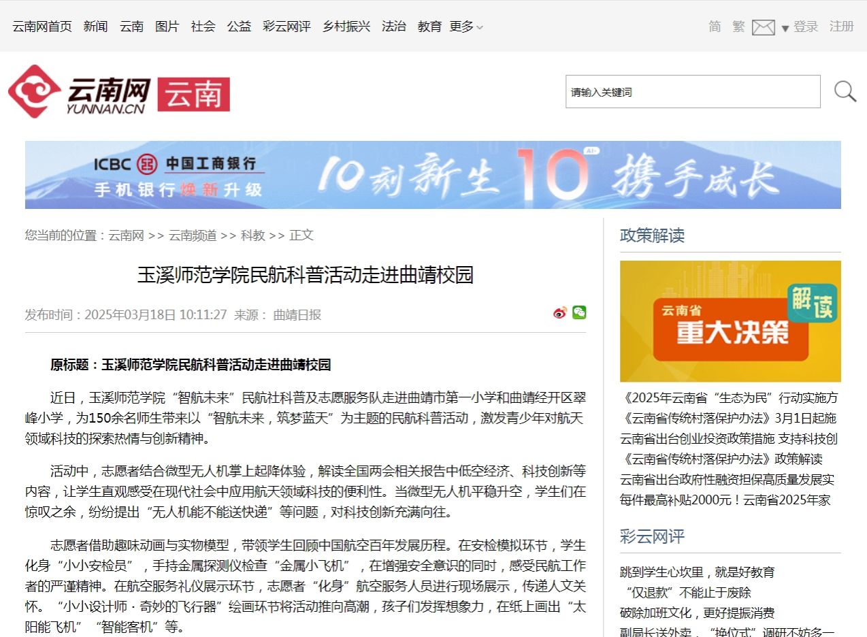The height and width of the screenshot is (637, 867).
Task: Switch to simplified Chinese 简
Action: coord(715,27)
